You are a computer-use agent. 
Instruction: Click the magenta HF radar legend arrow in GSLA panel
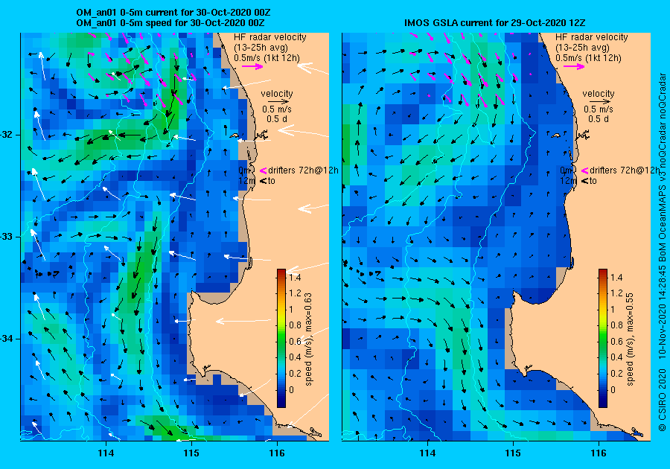(x=574, y=66)
